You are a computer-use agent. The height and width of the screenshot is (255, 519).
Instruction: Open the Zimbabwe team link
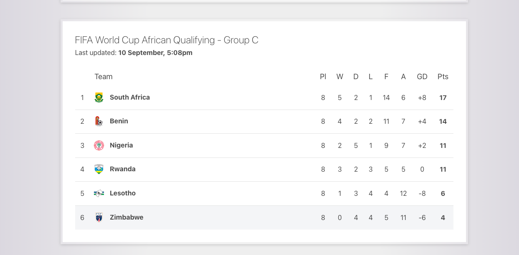(x=127, y=217)
